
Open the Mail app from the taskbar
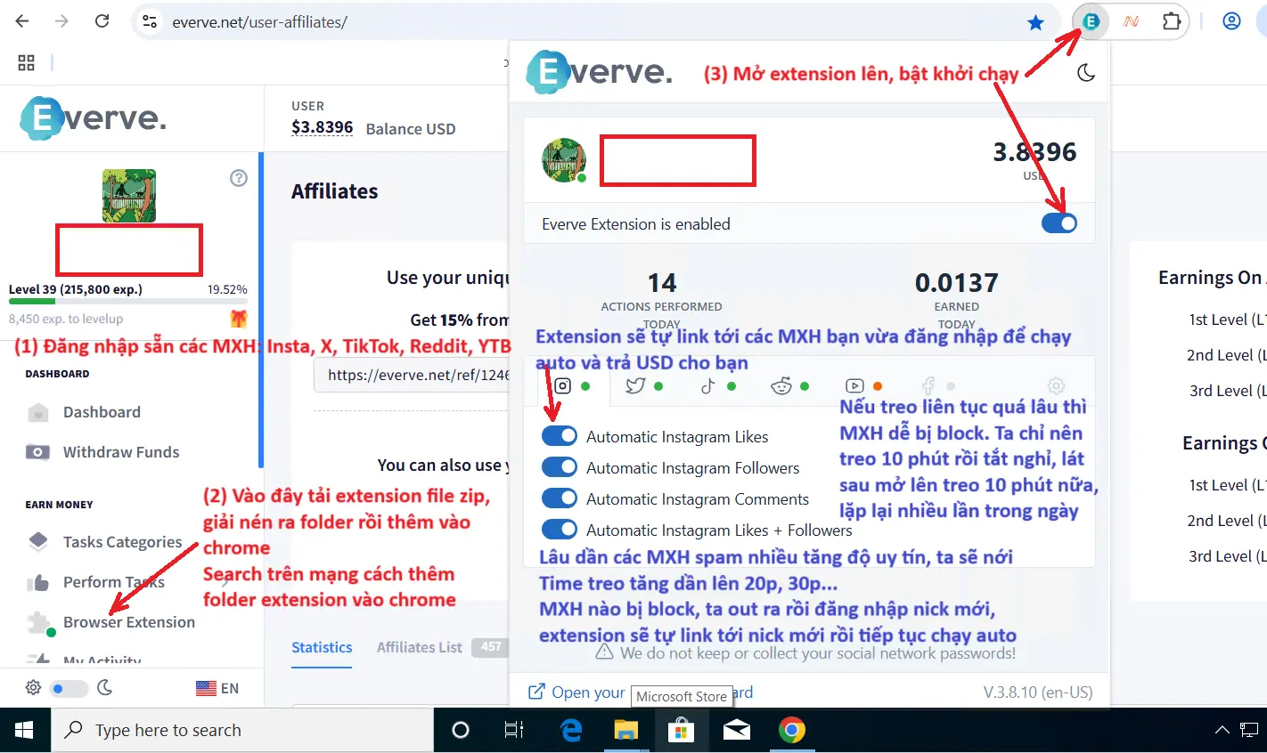click(x=736, y=731)
